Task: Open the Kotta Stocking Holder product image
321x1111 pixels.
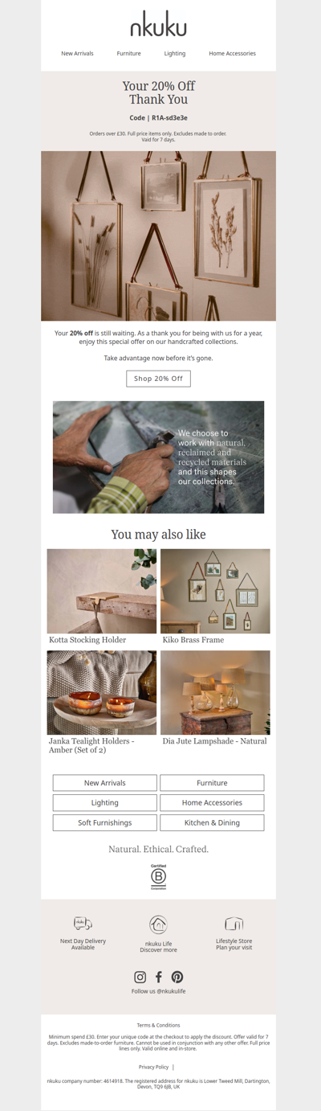Action: (102, 591)
